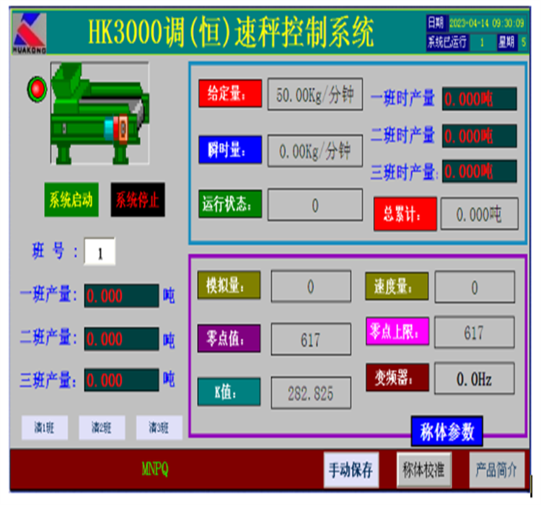Start the system with 系统启动 button
This screenshot has height=505, width=541.
(71, 200)
